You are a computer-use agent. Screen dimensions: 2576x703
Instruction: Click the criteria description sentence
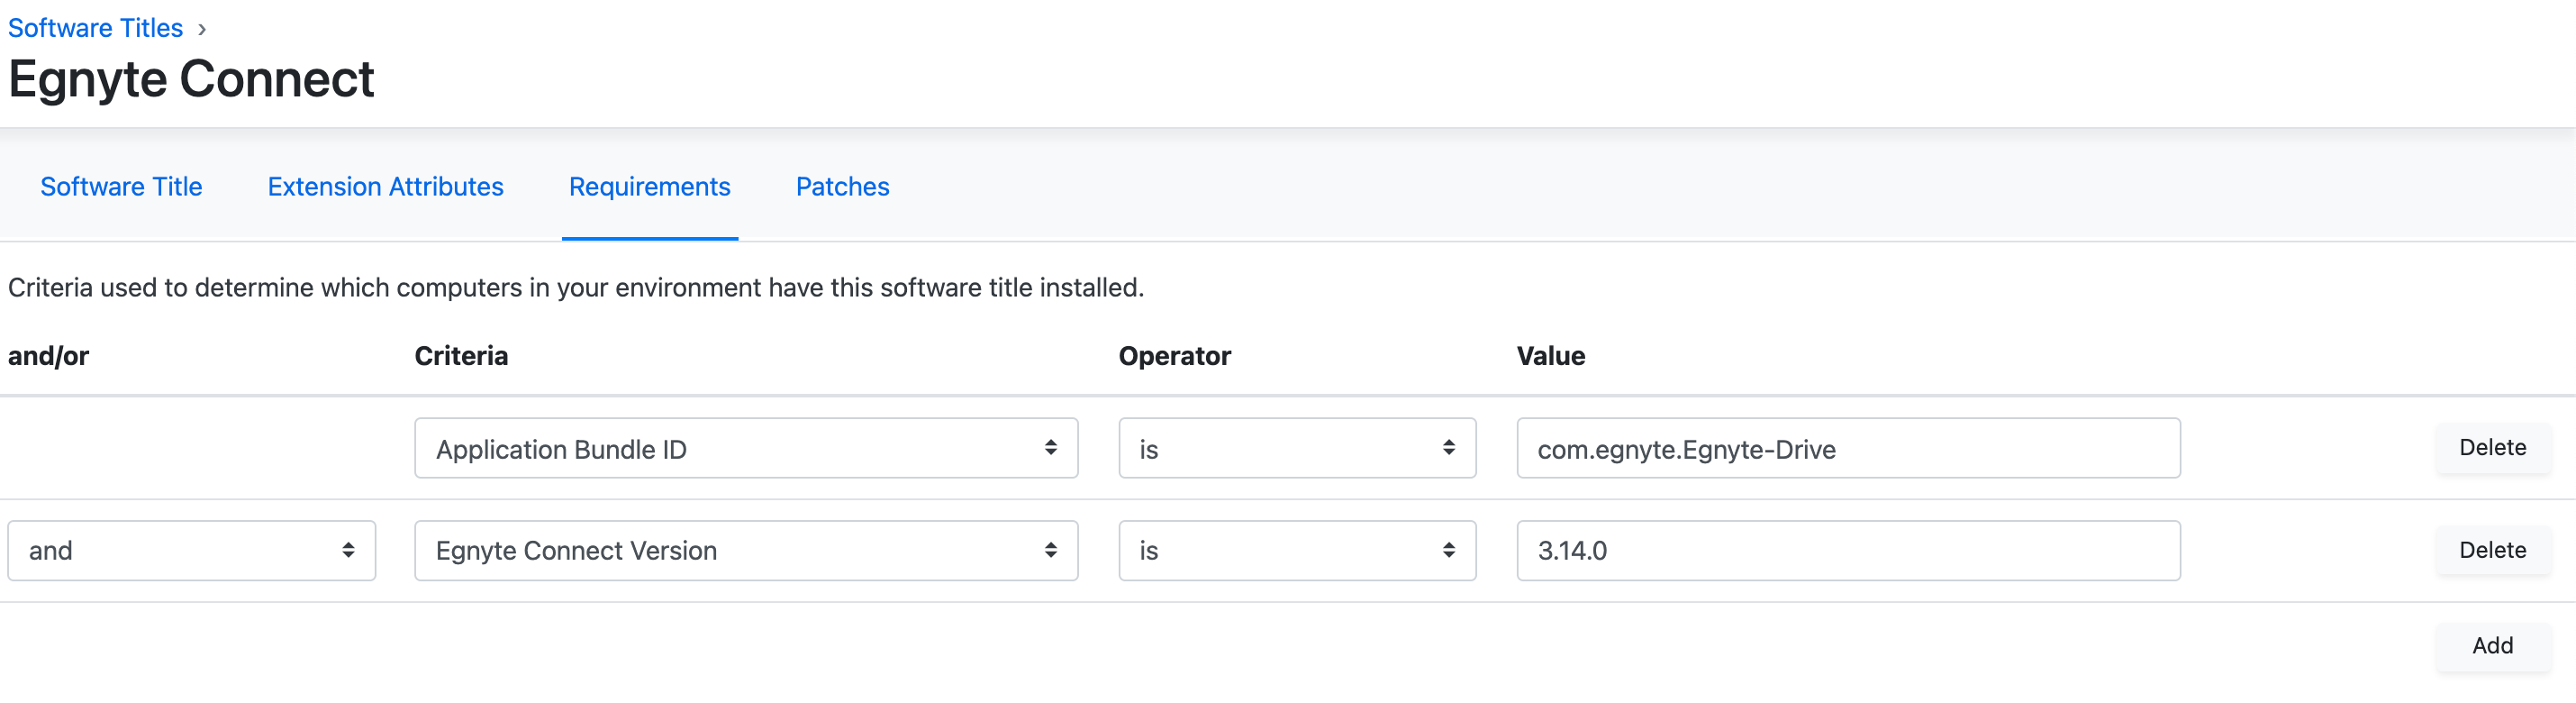(x=576, y=288)
